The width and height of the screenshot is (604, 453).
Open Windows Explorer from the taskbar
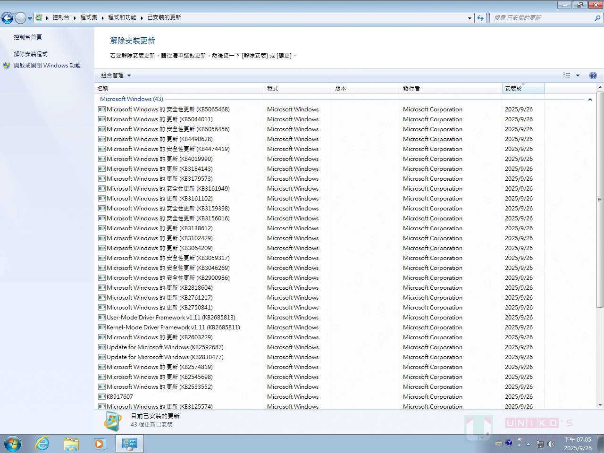[71, 444]
